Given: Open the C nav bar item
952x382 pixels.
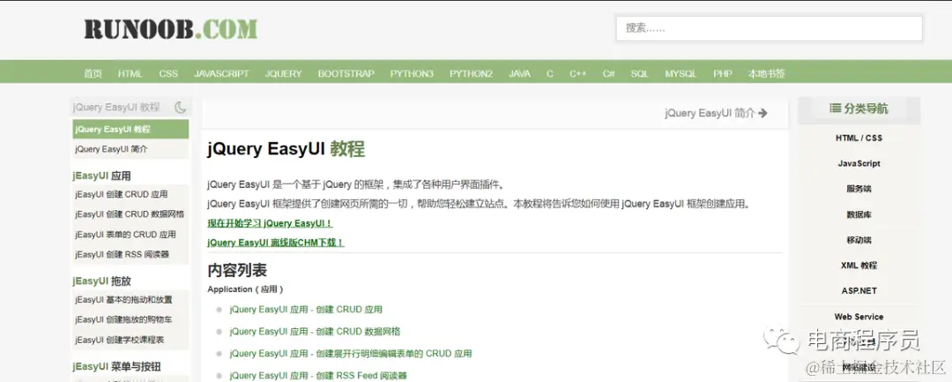Looking at the screenshot, I should click(549, 73).
